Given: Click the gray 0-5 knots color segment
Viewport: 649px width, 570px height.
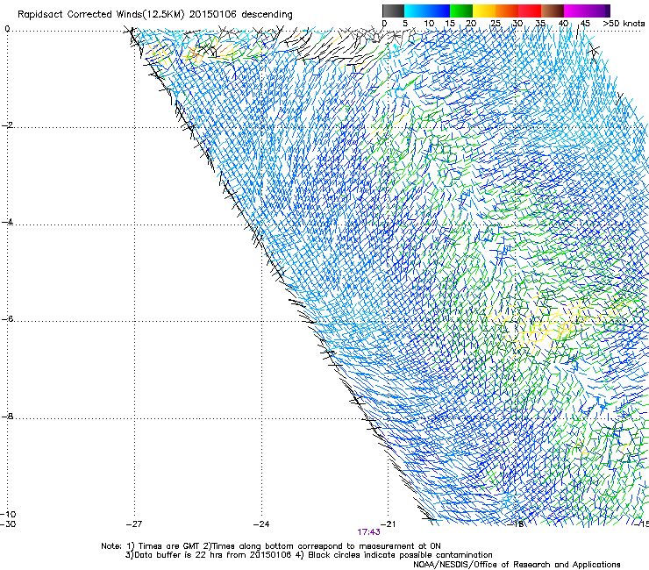Looking at the screenshot, I should click(393, 11).
